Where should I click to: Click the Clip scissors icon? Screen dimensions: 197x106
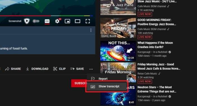(x=55, y=69)
